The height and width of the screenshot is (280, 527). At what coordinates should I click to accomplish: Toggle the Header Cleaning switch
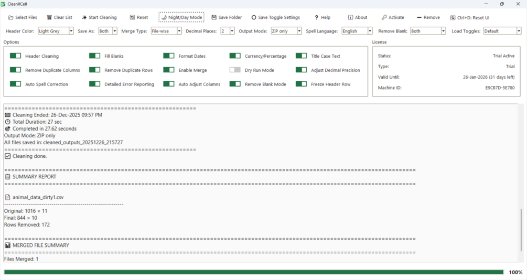click(15, 56)
